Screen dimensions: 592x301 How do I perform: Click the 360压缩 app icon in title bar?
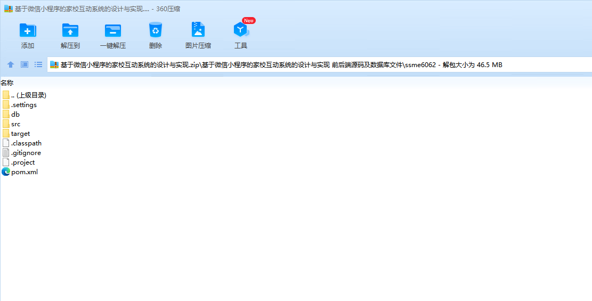(9, 9)
